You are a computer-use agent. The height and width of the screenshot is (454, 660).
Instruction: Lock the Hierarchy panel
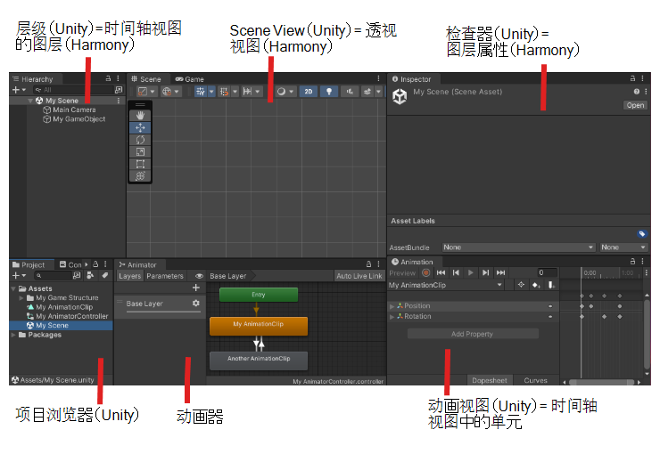(x=108, y=78)
